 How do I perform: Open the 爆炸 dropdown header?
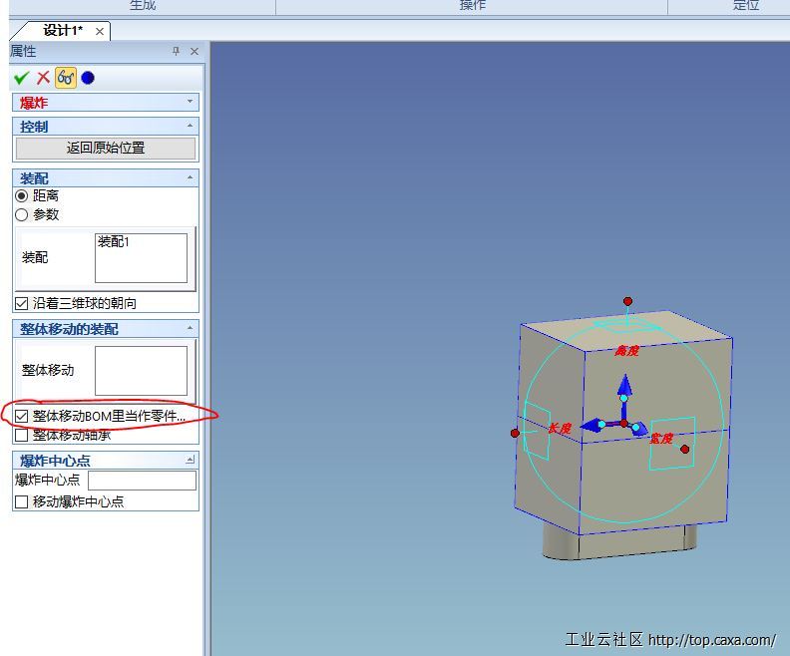pyautogui.click(x=190, y=102)
